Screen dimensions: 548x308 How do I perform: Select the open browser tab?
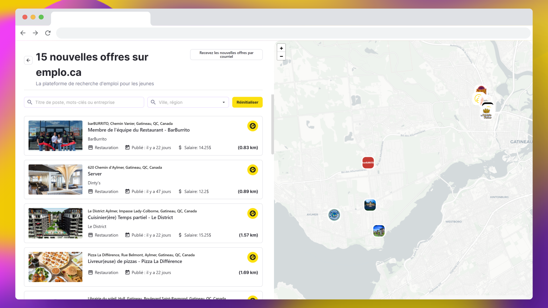click(x=100, y=19)
